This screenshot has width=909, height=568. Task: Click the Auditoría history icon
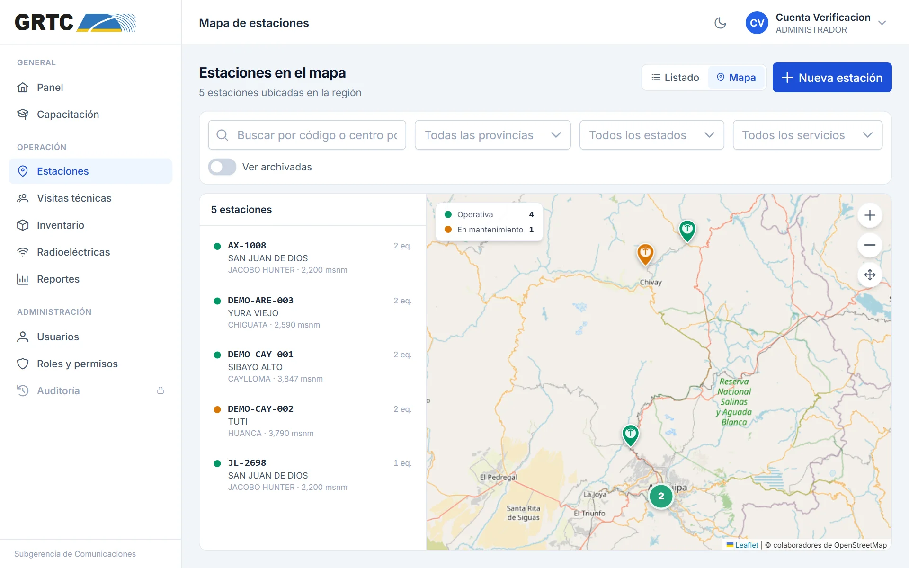tap(23, 391)
